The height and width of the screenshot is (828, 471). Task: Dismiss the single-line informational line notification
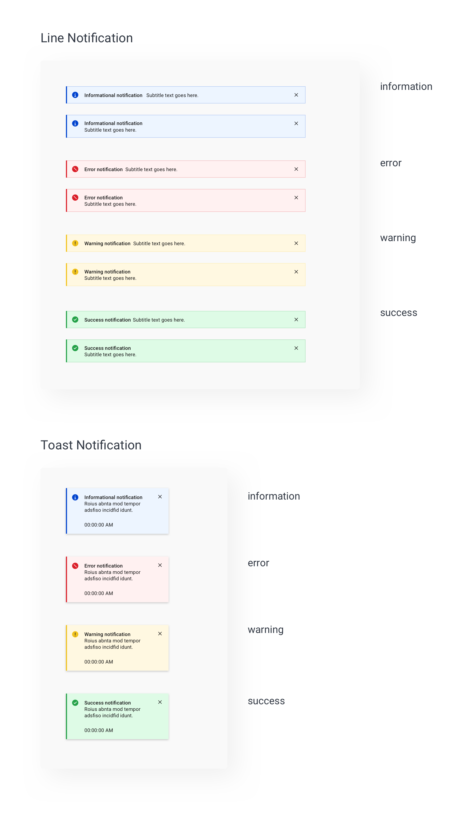[296, 95]
